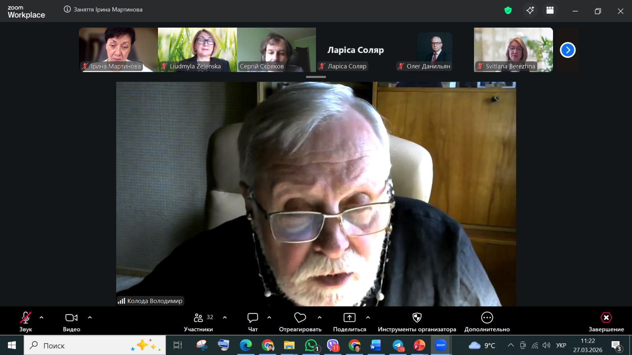Expand audio options arrow next to Звук
The width and height of the screenshot is (632, 355).
pyautogui.click(x=41, y=318)
